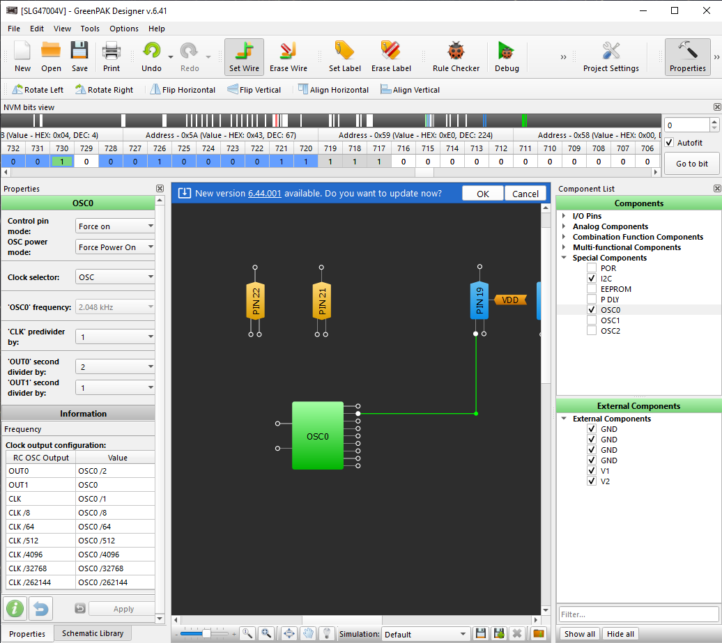
Task: Cancel the update notification
Action: 525,194
